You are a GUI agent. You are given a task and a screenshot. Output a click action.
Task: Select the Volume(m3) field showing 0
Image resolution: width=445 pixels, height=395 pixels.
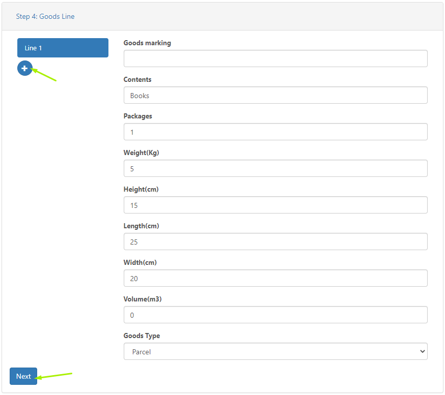(275, 315)
